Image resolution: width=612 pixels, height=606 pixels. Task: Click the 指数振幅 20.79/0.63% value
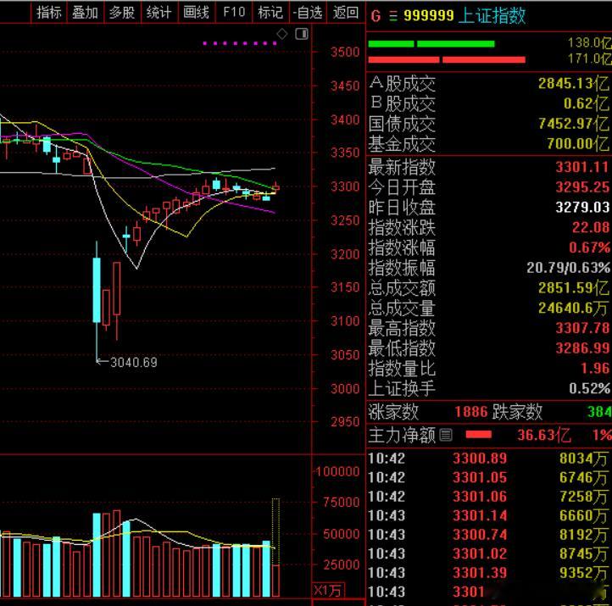[568, 268]
